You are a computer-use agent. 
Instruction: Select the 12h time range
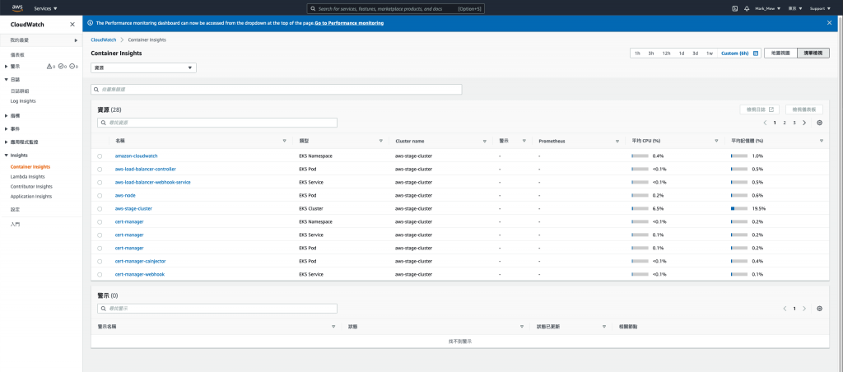pyautogui.click(x=665, y=53)
